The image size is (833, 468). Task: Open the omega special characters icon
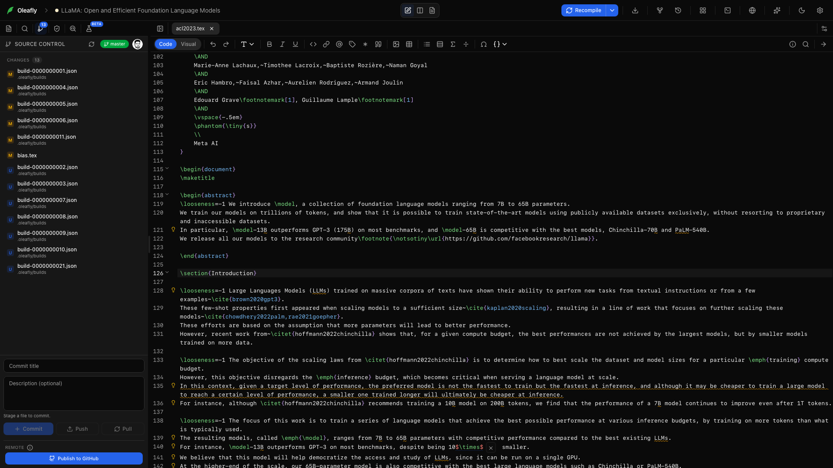click(484, 44)
